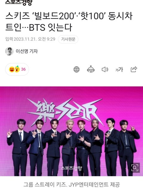Viewport: 143px width, 188px height.
Task: Click the 입력 2023.11.21 timestamp
Action: click(x=30, y=39)
